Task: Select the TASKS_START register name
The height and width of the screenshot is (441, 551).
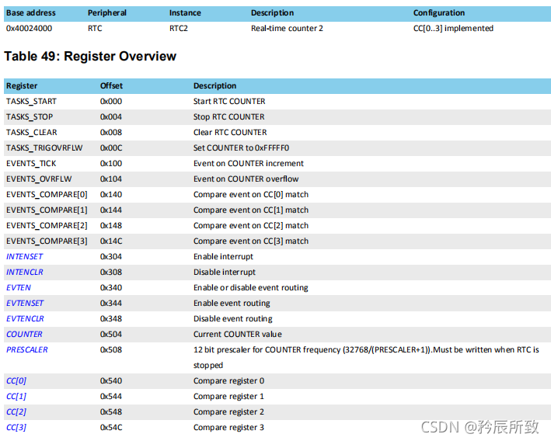Action: (x=31, y=102)
